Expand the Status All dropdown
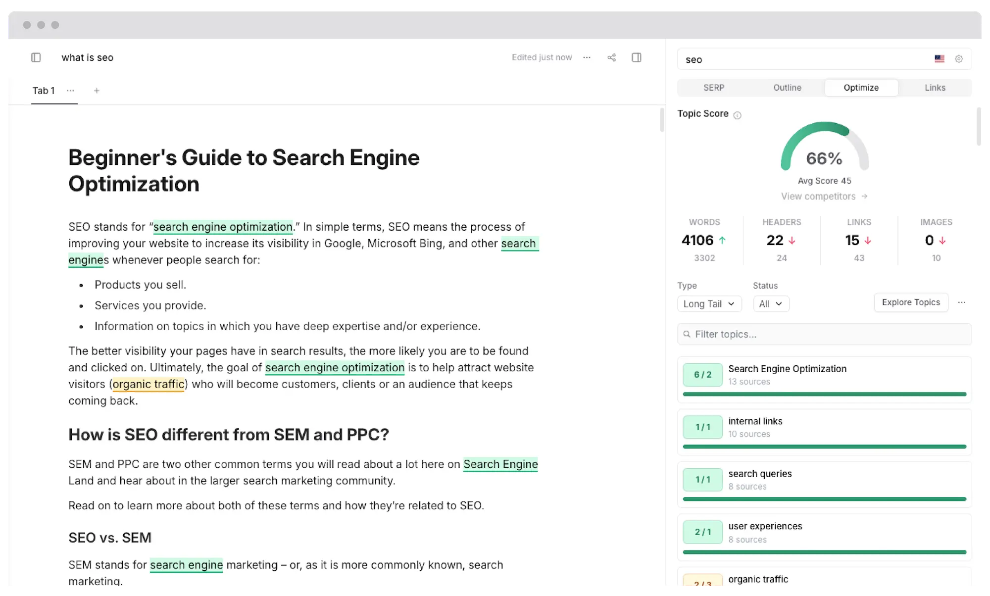990x596 pixels. point(769,303)
